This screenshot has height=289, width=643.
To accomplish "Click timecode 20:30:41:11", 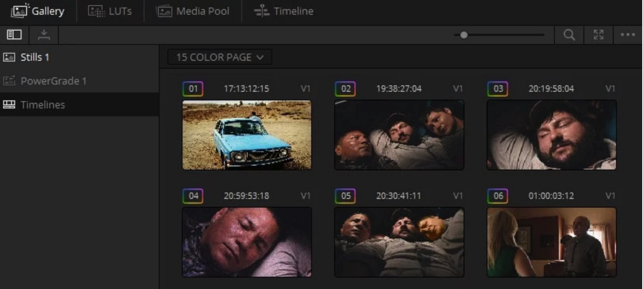I will pyautogui.click(x=399, y=196).
